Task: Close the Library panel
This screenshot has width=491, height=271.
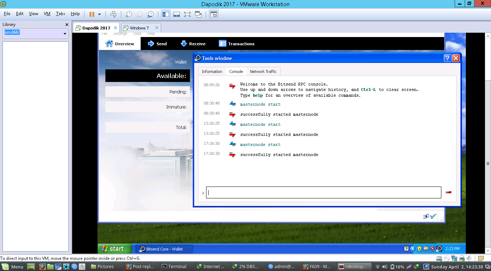Action: click(x=67, y=24)
